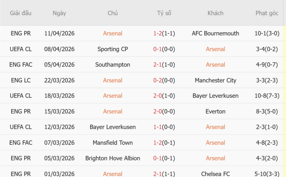Click the 'Giải đấu' column header
Viewport: 286px width, 177px height.
[x=21, y=13]
